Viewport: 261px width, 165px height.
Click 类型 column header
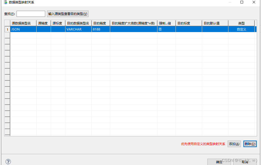242,23
